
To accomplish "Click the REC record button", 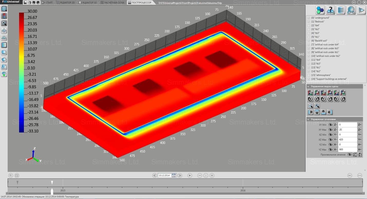I will [x=350, y=175].
